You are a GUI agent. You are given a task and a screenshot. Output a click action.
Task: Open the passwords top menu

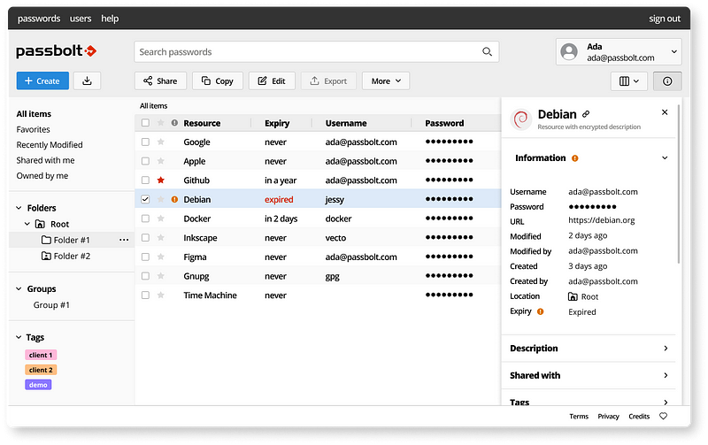[39, 19]
